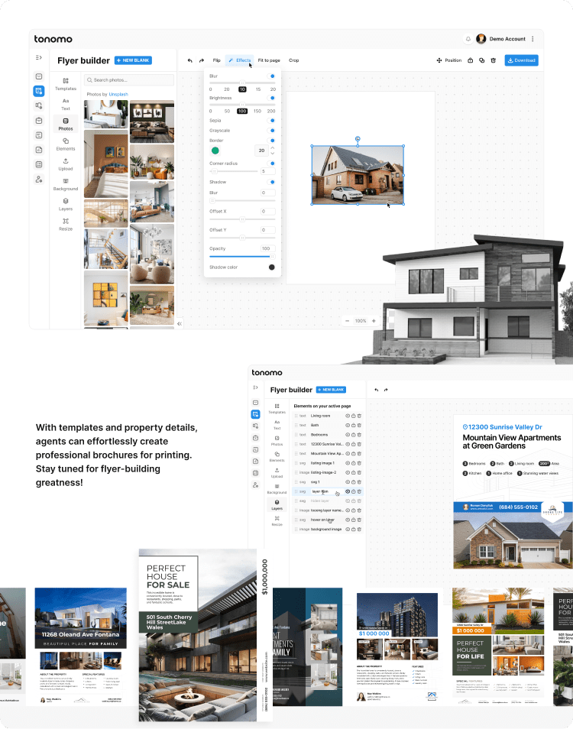
Task: Open the three-dot menu beside Demo Account
Action: pos(533,39)
